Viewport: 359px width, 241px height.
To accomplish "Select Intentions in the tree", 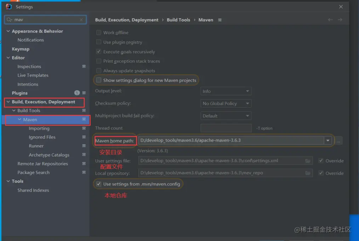I will [x=28, y=84].
